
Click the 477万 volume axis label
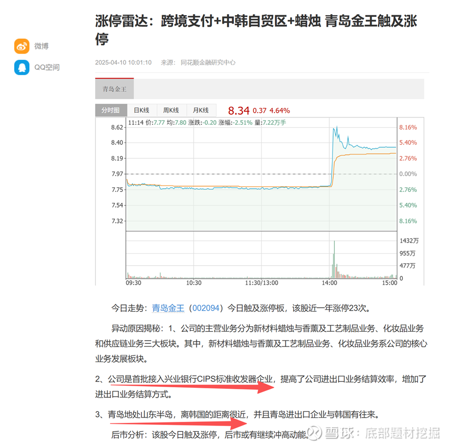point(407,266)
